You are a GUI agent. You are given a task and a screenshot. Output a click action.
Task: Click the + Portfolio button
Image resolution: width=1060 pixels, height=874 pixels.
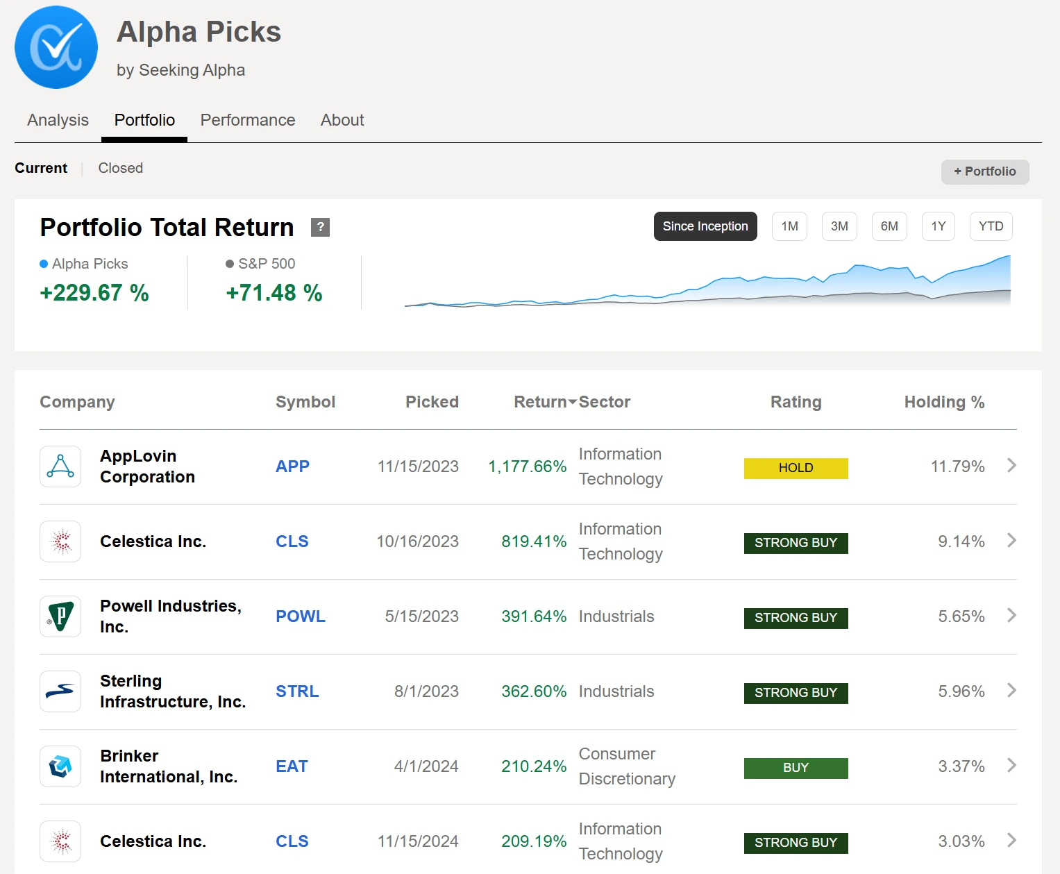(x=984, y=171)
